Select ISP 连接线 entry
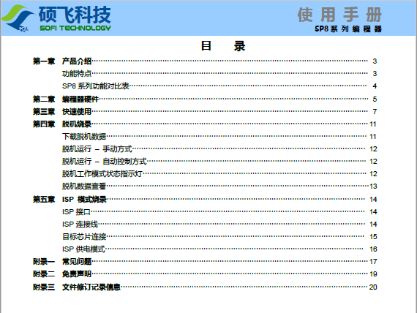 click(x=219, y=225)
